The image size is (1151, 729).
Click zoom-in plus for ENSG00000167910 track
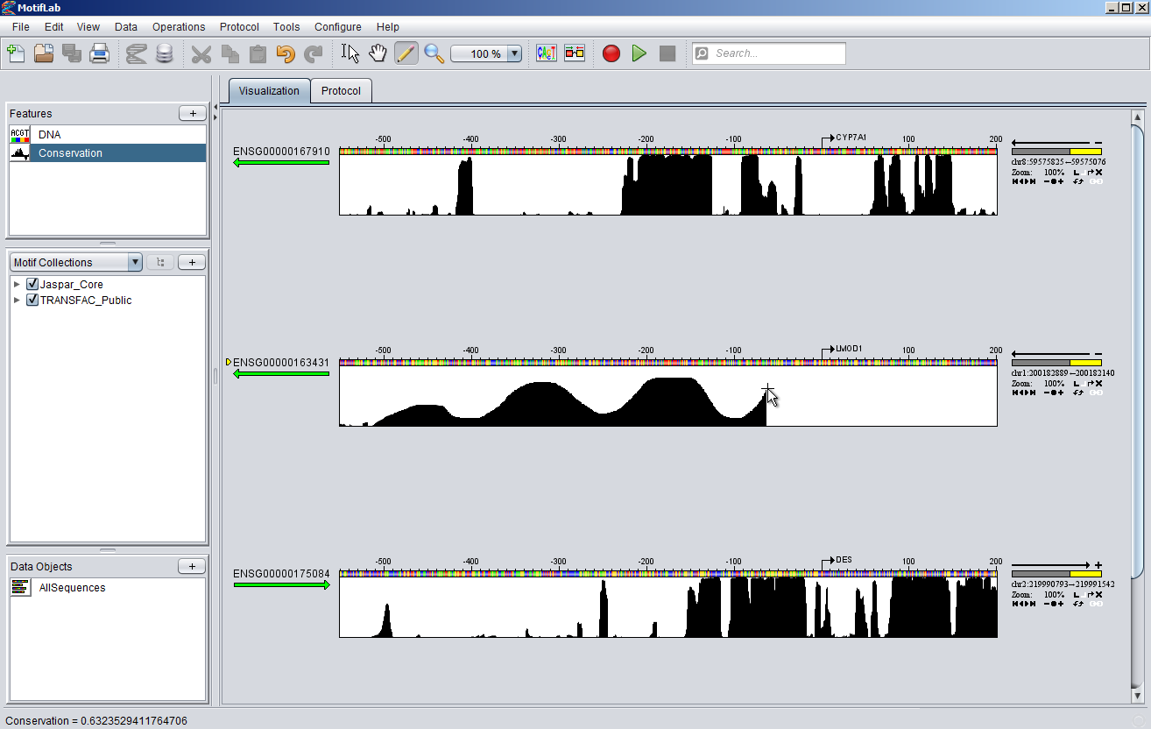(x=1061, y=181)
